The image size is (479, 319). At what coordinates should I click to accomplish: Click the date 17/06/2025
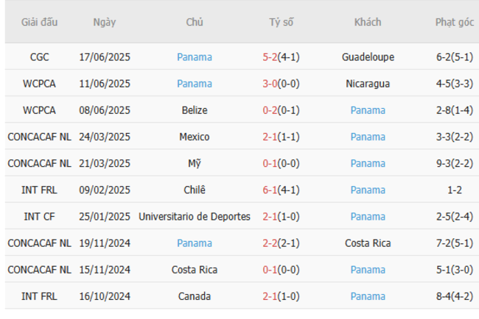(105, 57)
